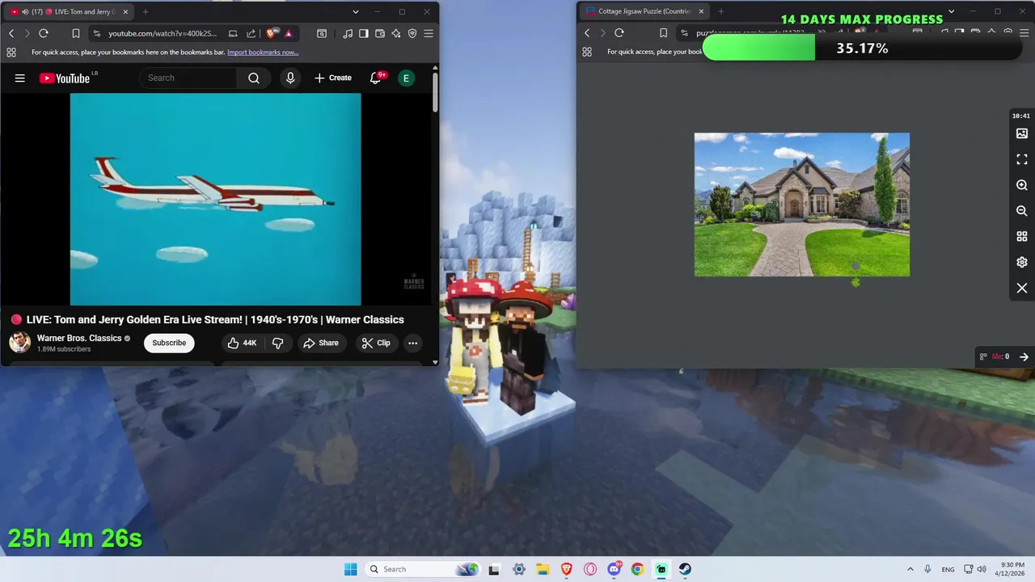
Task: Click the Share button under the video
Action: (321, 343)
